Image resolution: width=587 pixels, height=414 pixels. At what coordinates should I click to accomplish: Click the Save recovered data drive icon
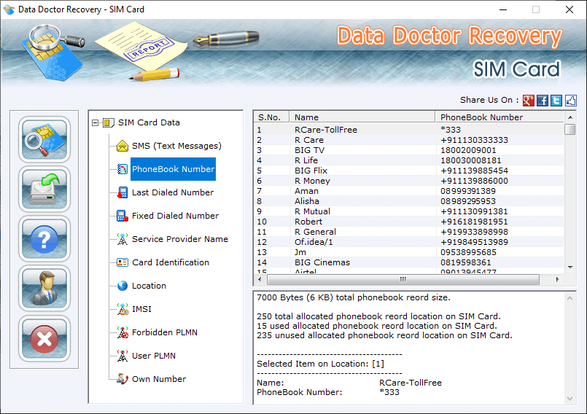click(x=44, y=189)
